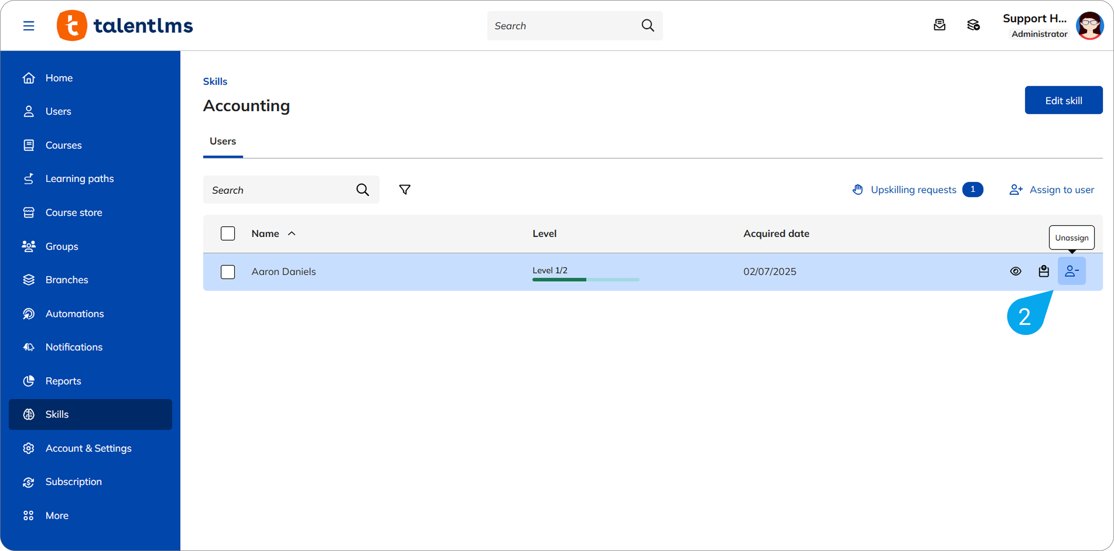Click the hamburger menu icon
This screenshot has height=551, width=1114.
coord(29,26)
